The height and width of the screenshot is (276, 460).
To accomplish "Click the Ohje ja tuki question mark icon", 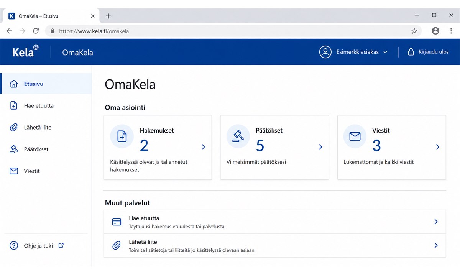I will point(14,246).
